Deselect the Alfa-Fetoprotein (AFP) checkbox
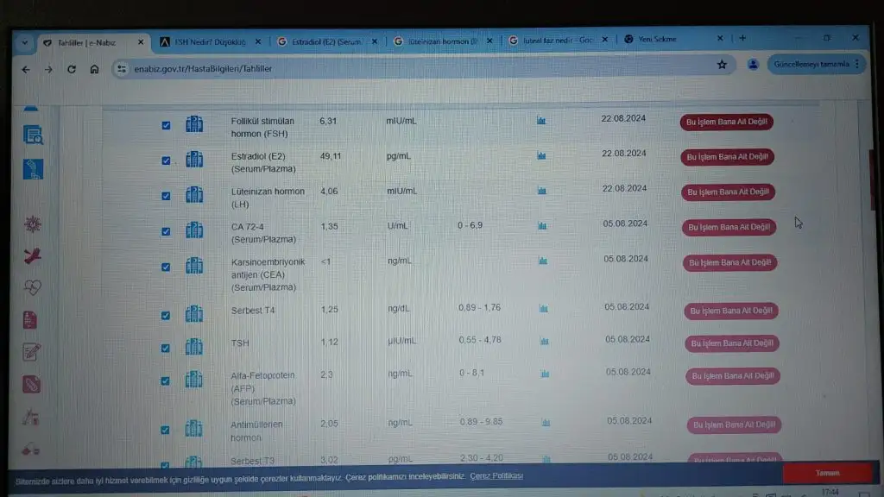 coord(166,381)
